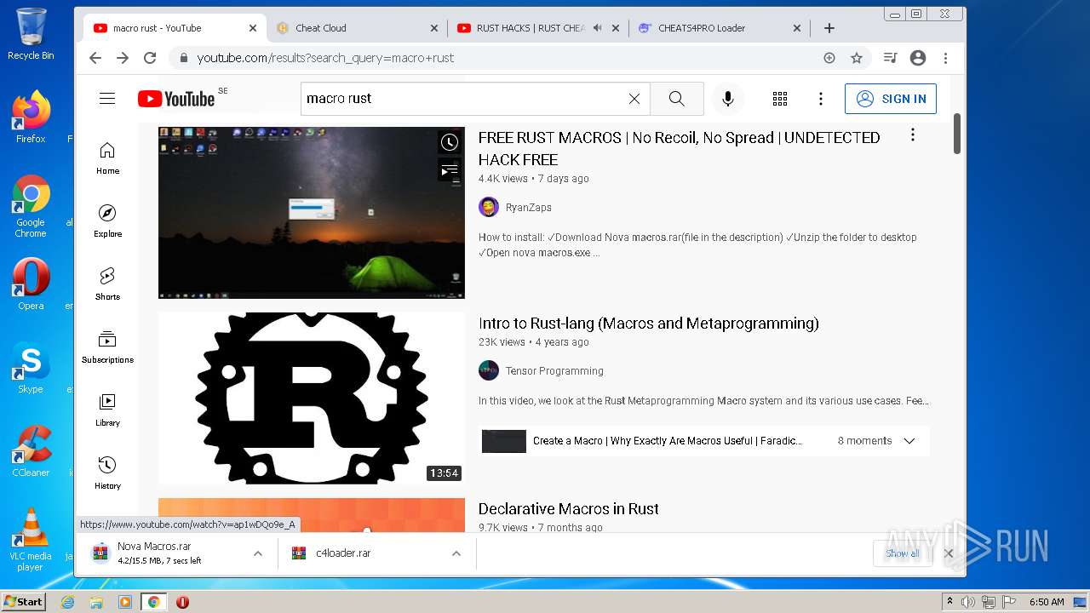Search with your voice microphone icon

(x=728, y=99)
